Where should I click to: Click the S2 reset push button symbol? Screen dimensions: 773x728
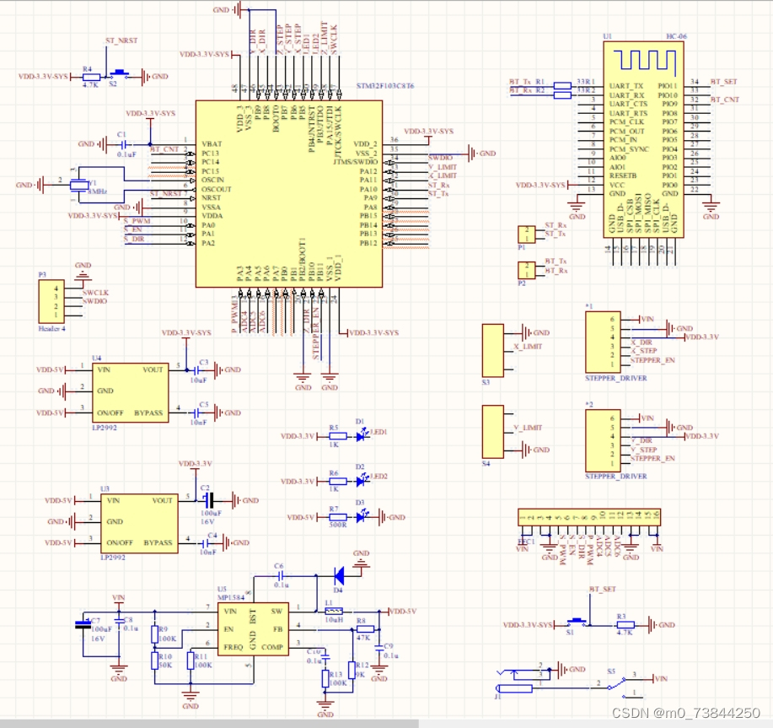[119, 74]
